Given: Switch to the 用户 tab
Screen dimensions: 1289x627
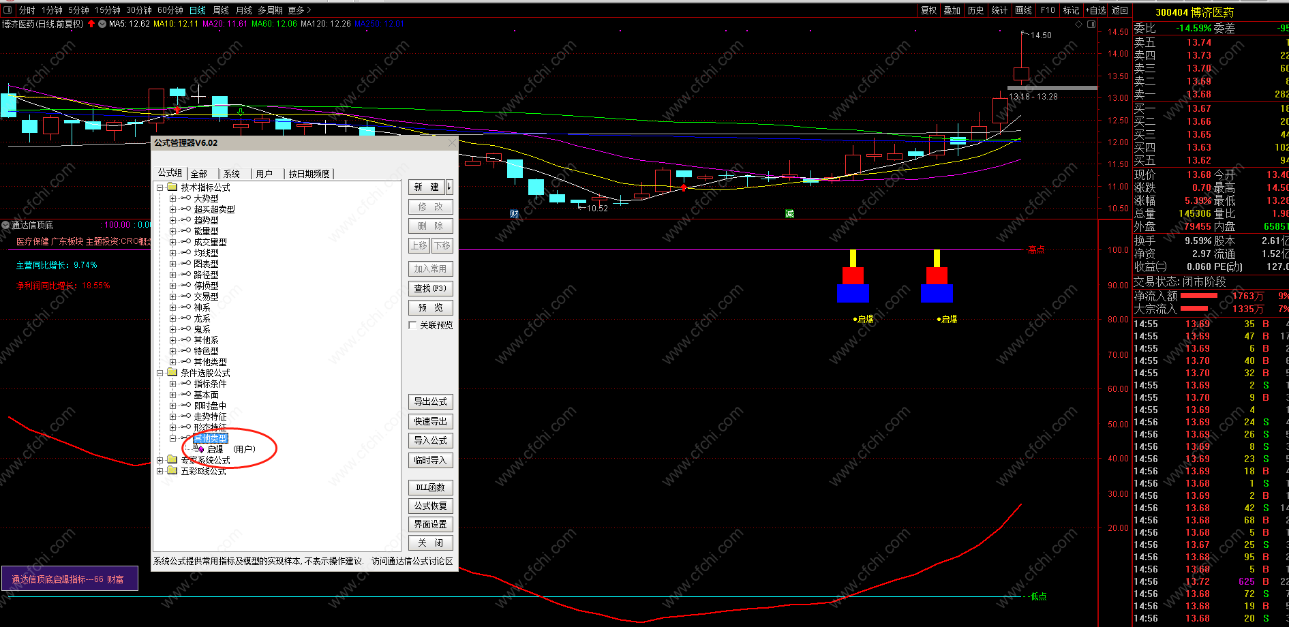Looking at the screenshot, I should (264, 174).
